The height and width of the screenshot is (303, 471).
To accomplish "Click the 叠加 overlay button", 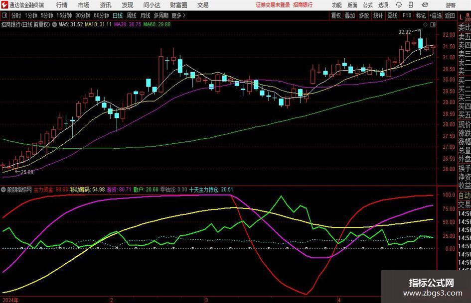I will click(x=350, y=15).
